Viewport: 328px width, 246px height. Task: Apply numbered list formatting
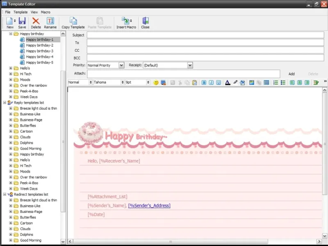pyautogui.click(x=276, y=82)
